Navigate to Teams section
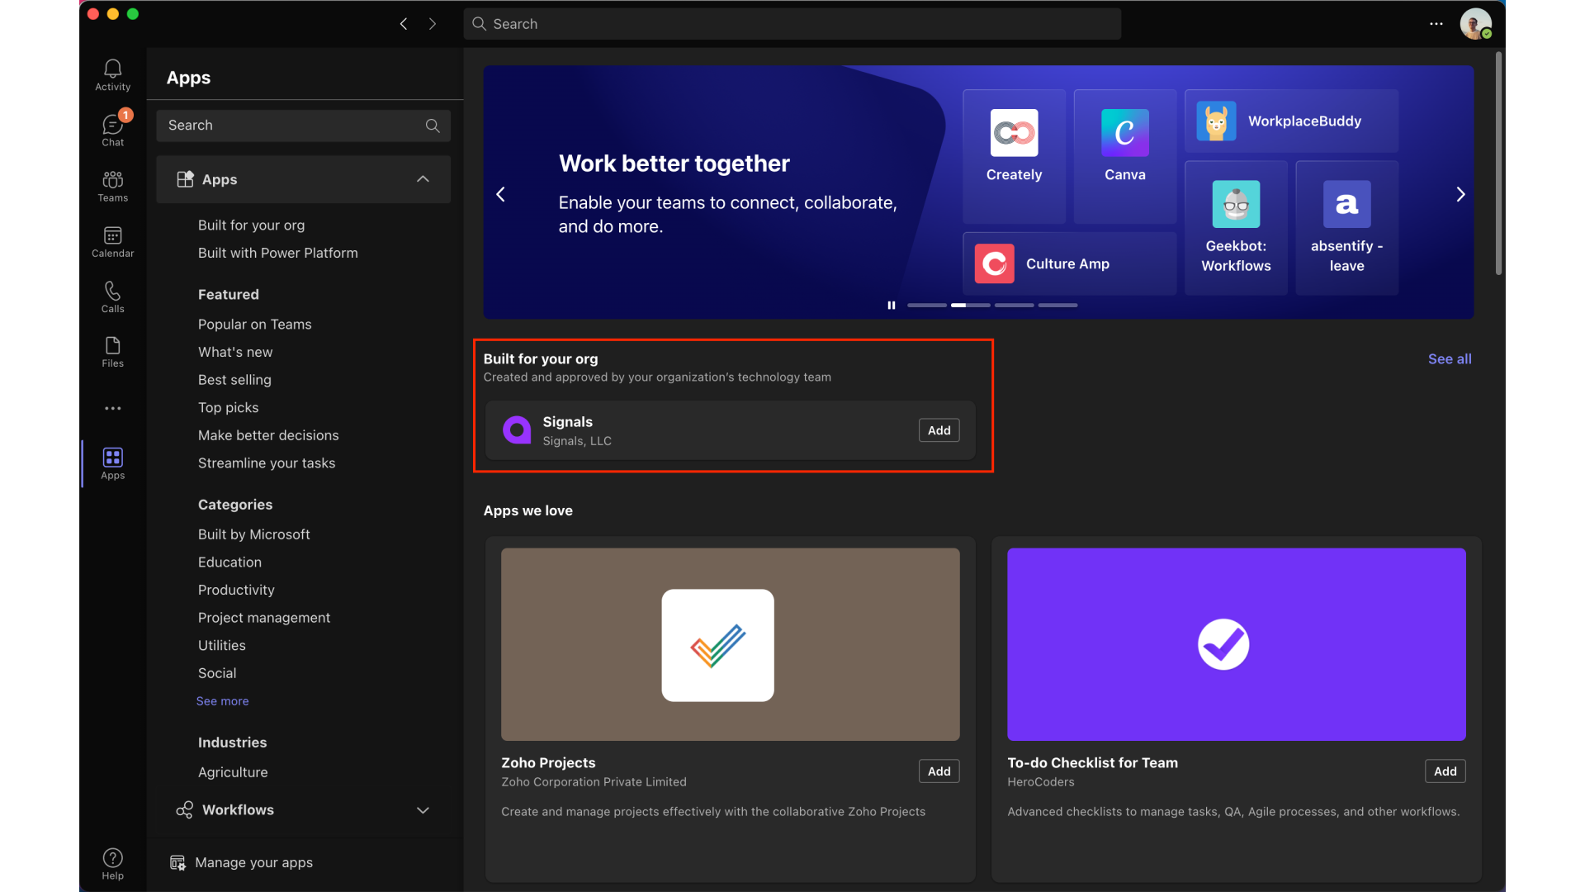This screenshot has width=1585, height=892. 111,185
